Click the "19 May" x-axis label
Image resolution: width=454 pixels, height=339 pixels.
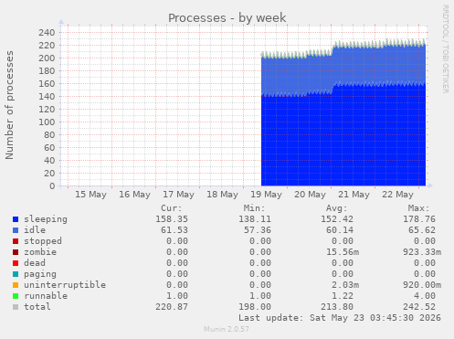(x=266, y=195)
